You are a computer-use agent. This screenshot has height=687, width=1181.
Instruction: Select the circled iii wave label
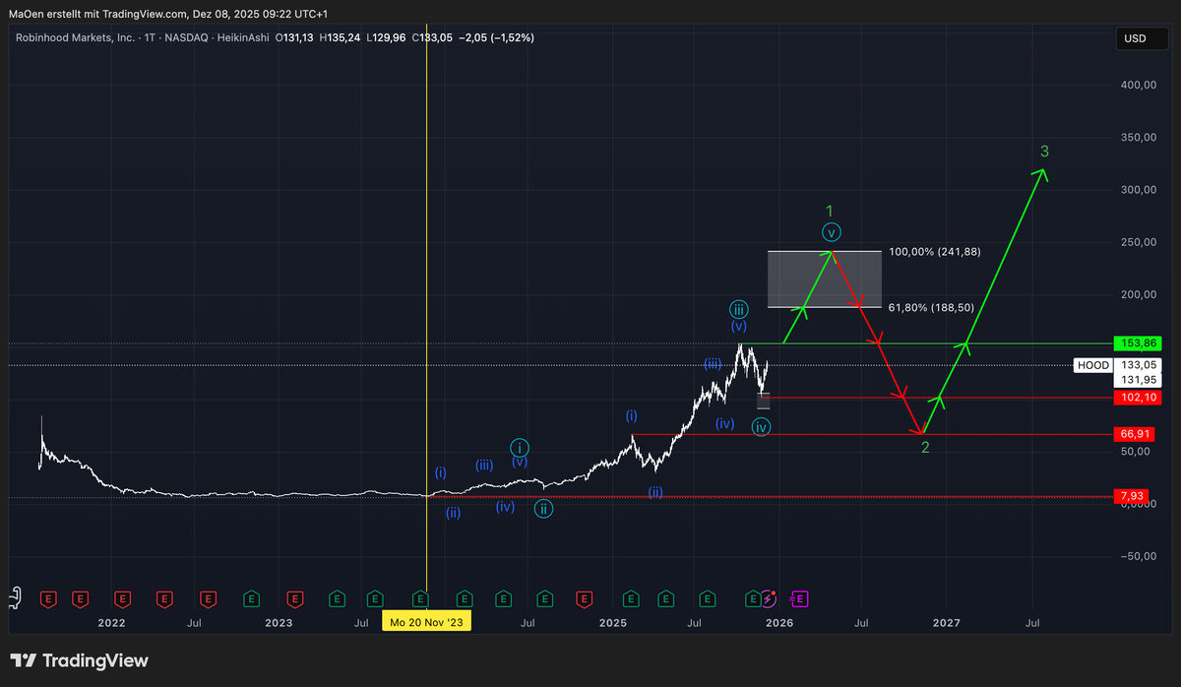(739, 307)
